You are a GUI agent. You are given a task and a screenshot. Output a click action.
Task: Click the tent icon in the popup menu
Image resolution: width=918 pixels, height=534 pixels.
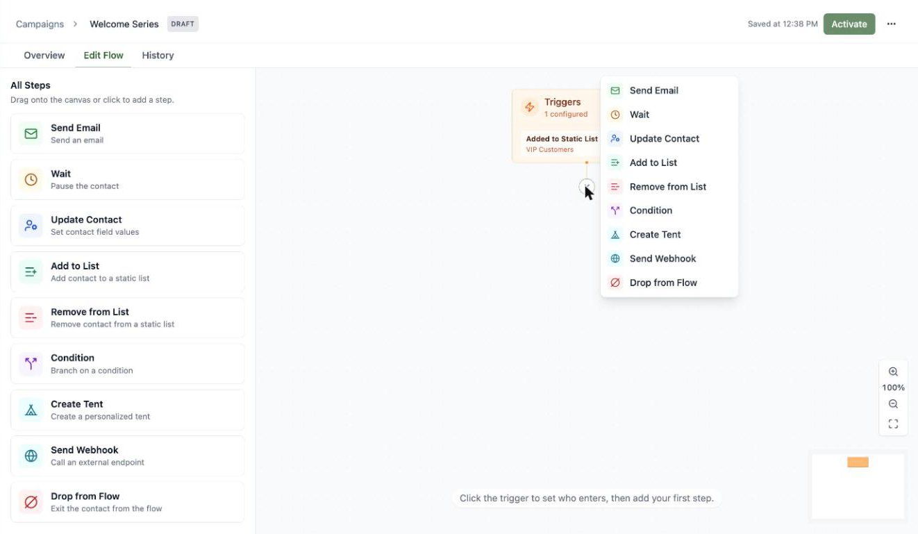[x=615, y=235]
